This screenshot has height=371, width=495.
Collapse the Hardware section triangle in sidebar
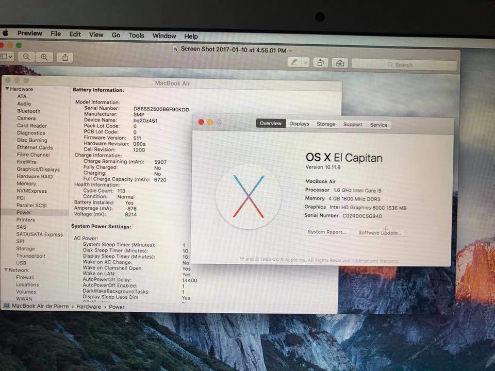pyautogui.click(x=7, y=89)
